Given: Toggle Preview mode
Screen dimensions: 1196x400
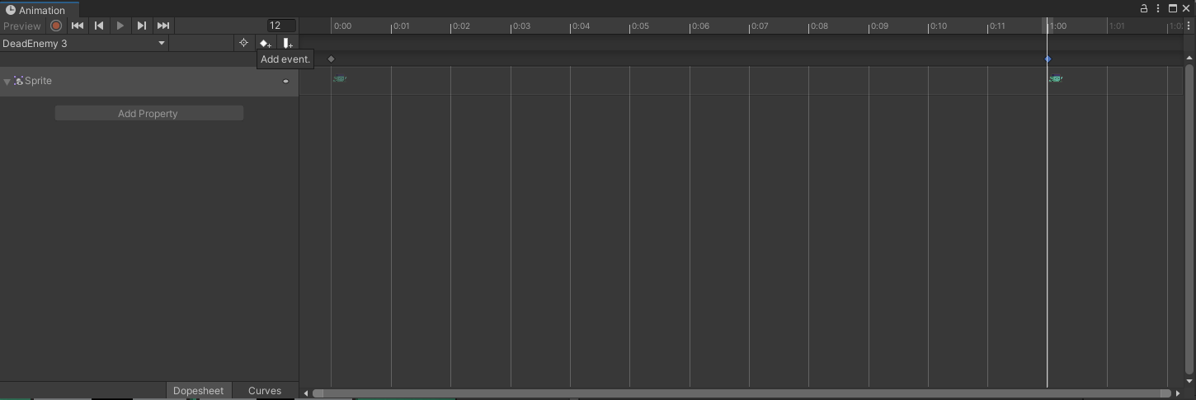Looking at the screenshot, I should tap(22, 26).
